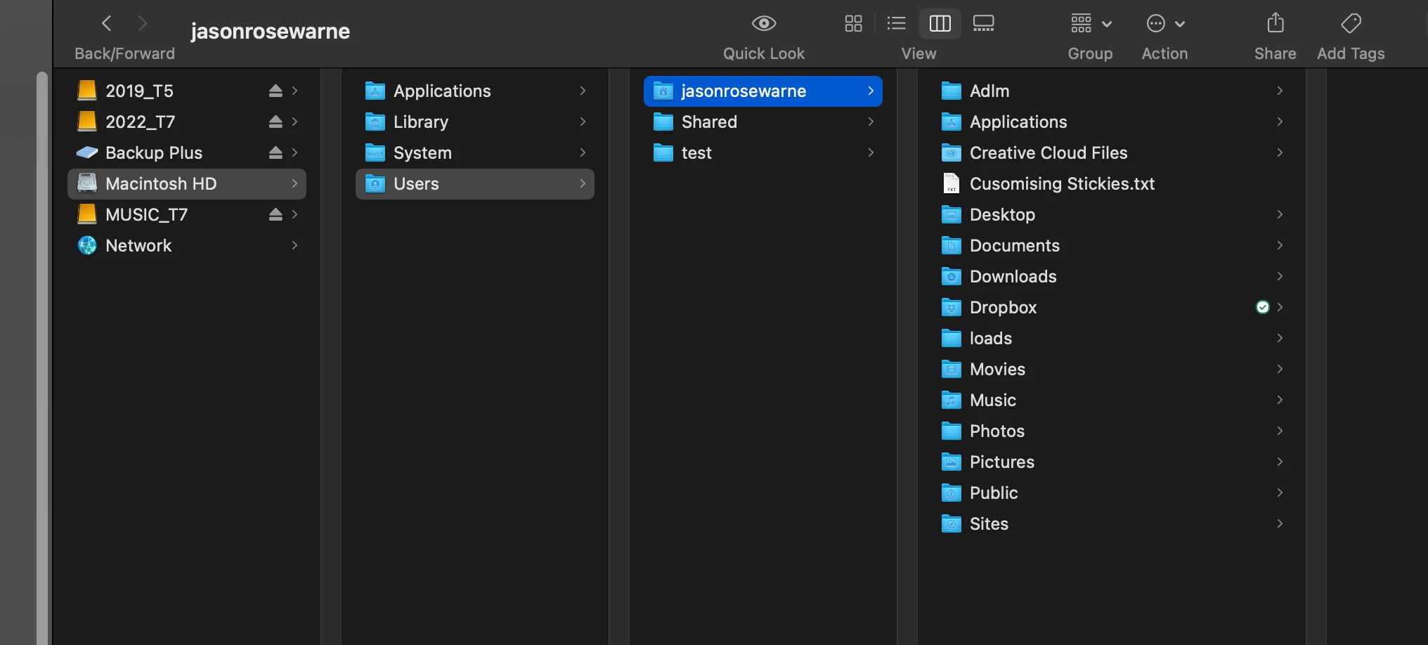Image resolution: width=1428 pixels, height=645 pixels.
Task: Click the Back/Forward label
Action: point(124,53)
